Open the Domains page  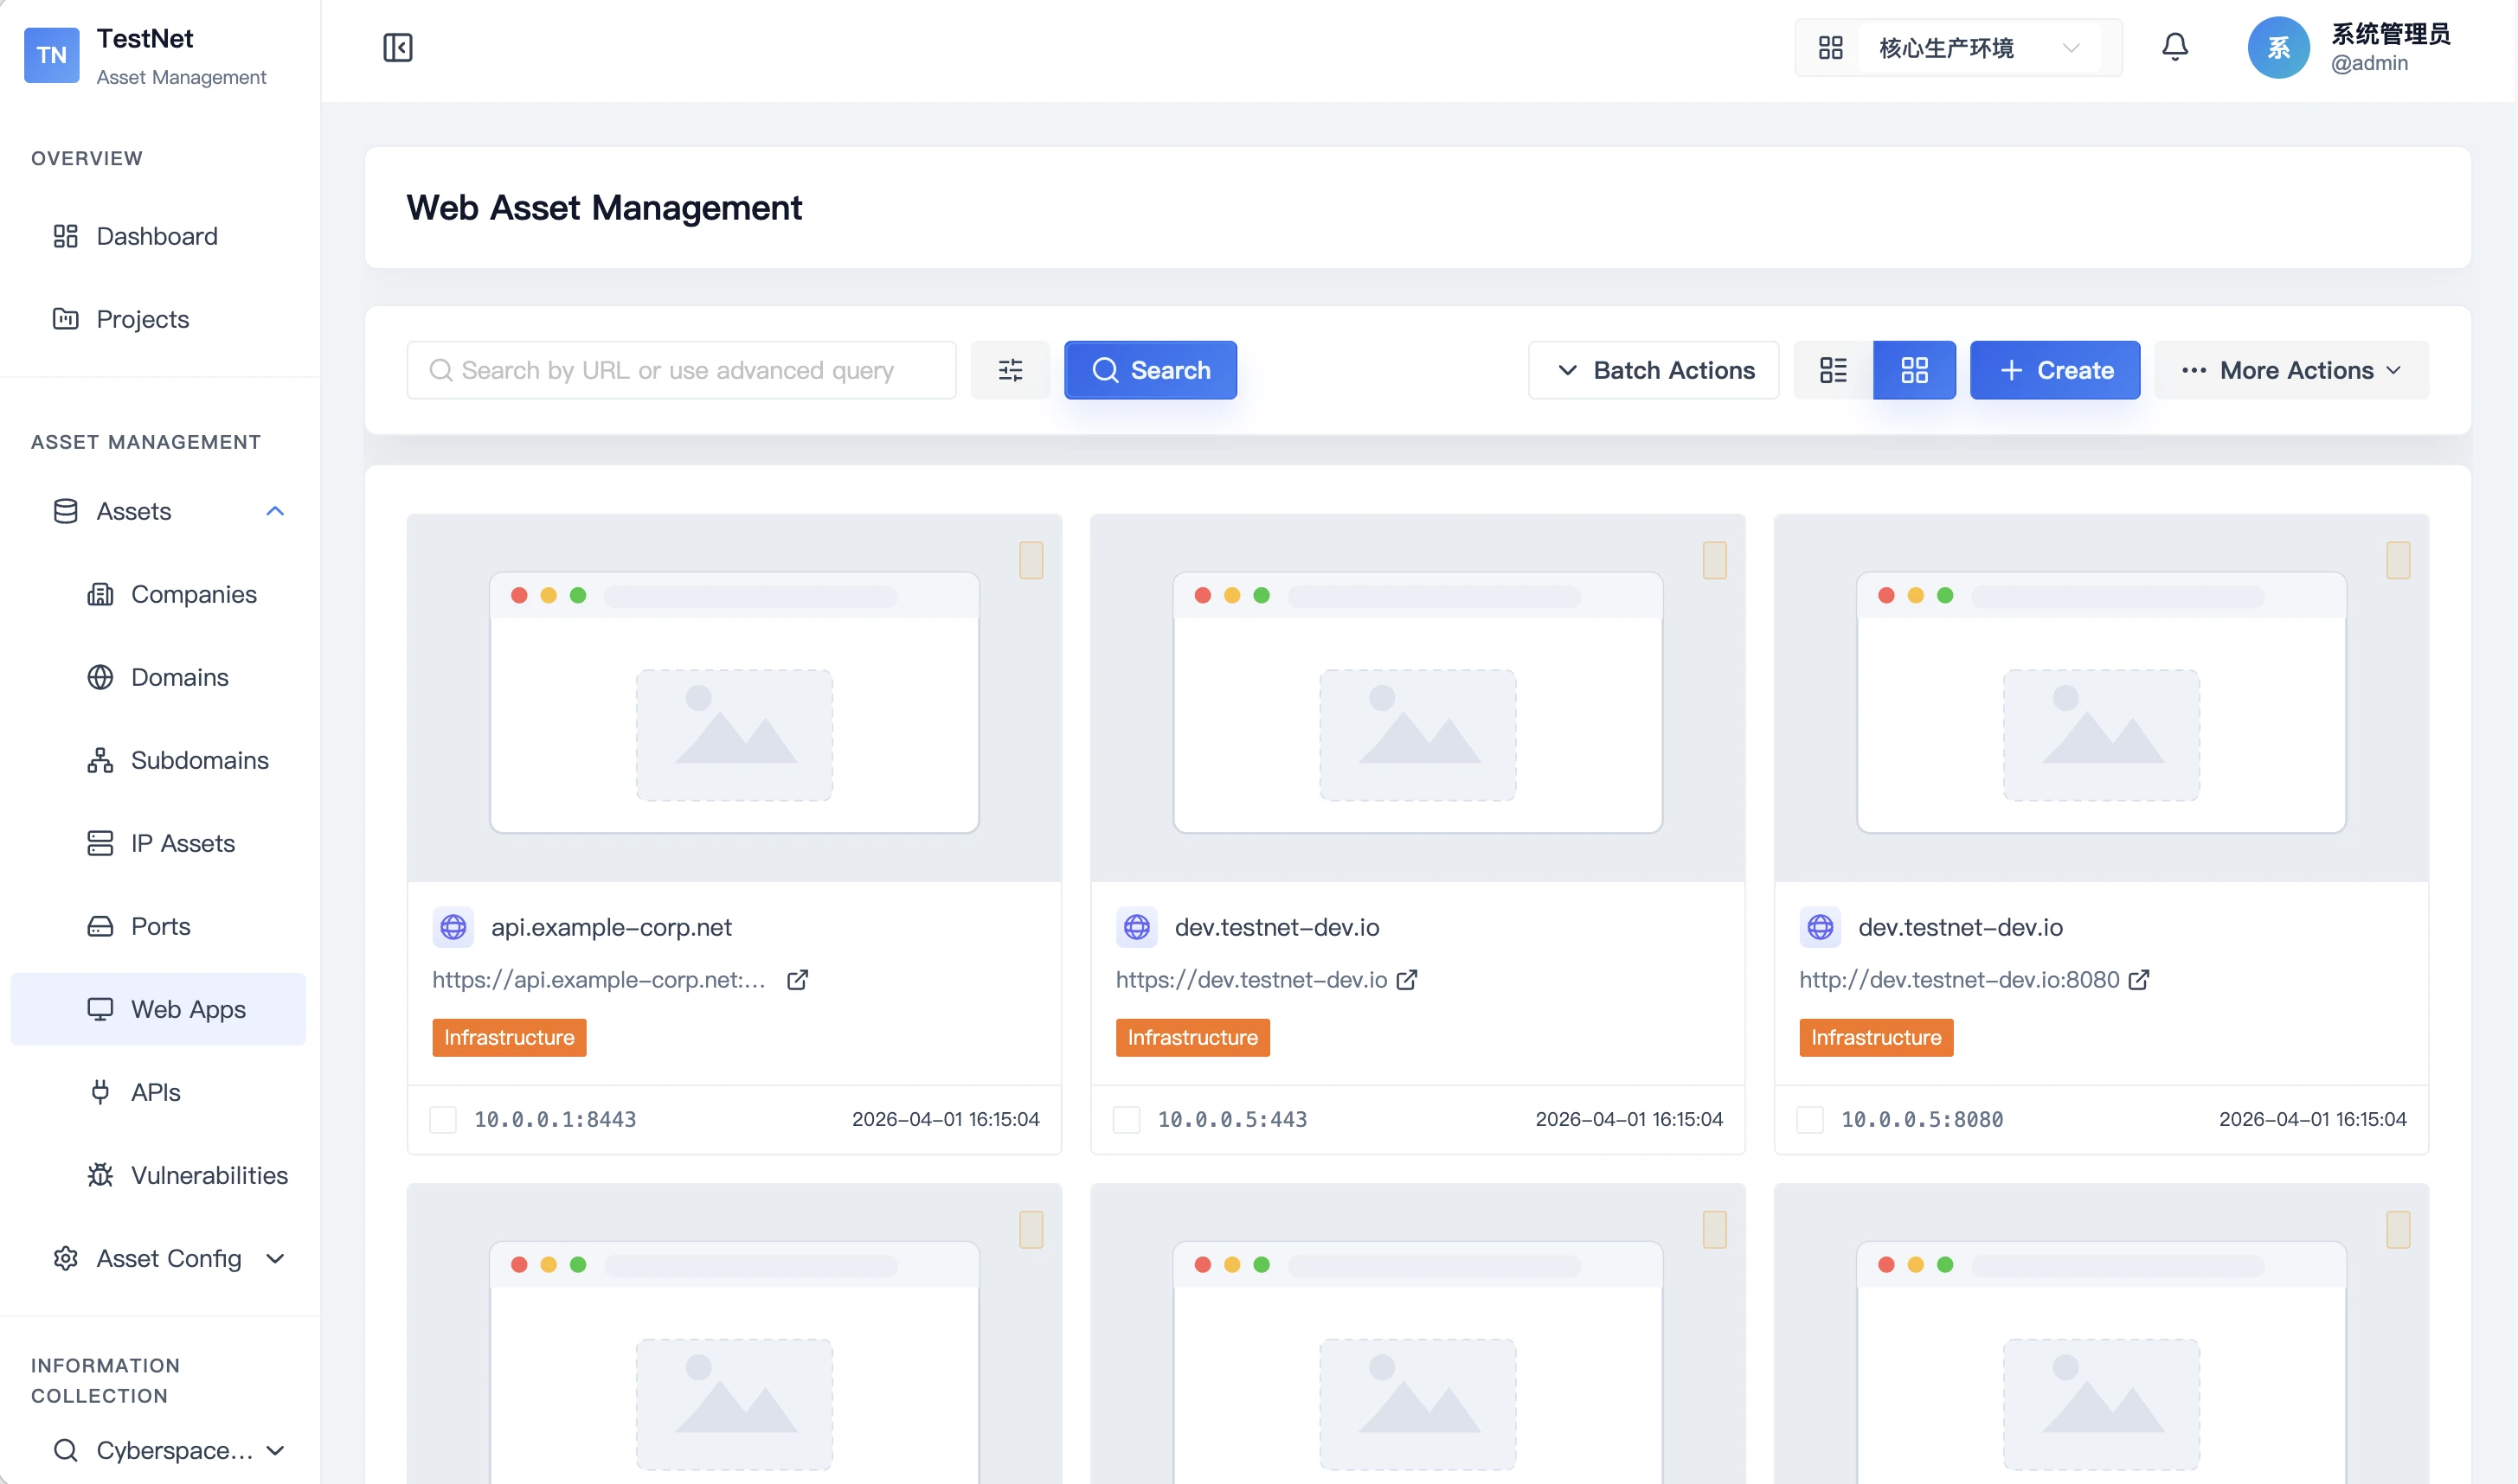(158, 677)
